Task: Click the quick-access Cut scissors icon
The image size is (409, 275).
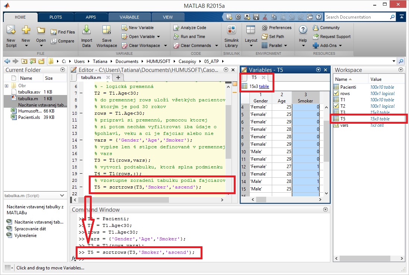Action: pos(265,17)
